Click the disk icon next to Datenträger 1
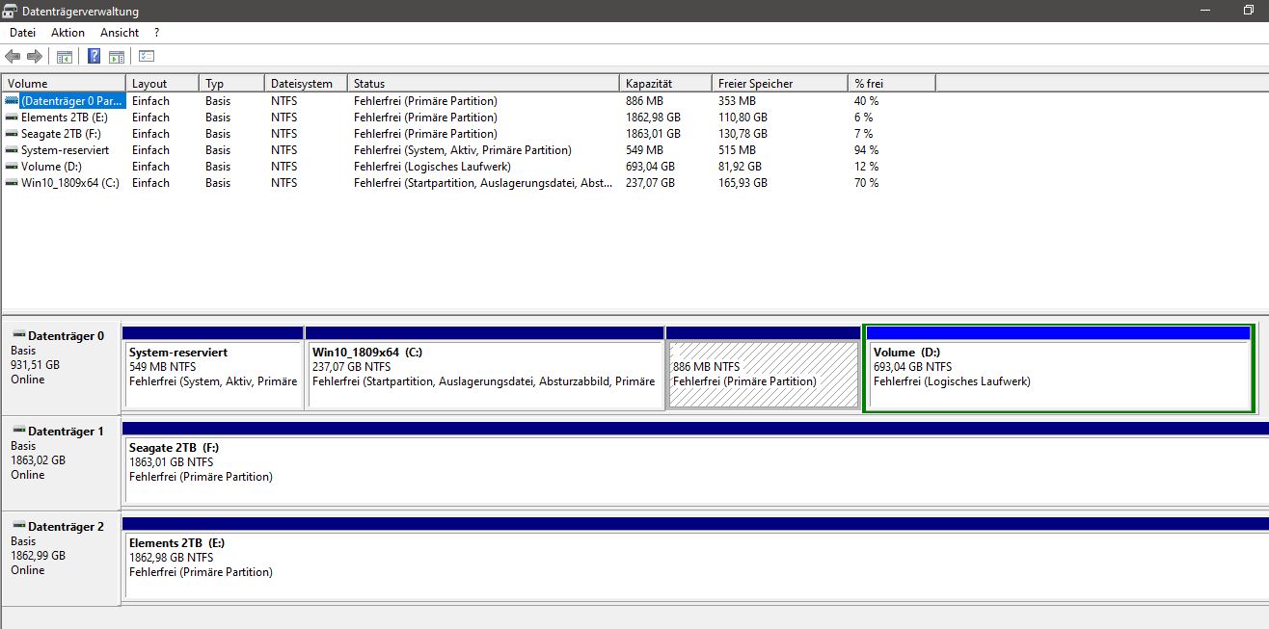This screenshot has height=629, width=1269. pyautogui.click(x=18, y=432)
